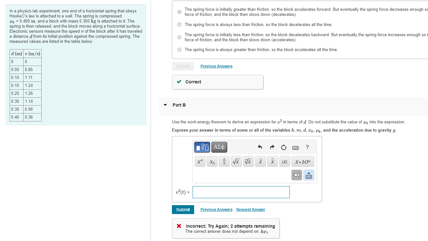Click the 'Incorrect; Try Again' feedback message
428x241 pixels.
pyautogui.click(x=226, y=228)
